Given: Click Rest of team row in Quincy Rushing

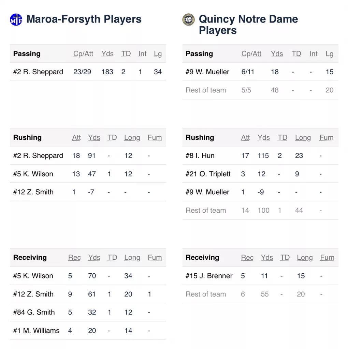Looking at the screenshot, I should tap(260, 210).
